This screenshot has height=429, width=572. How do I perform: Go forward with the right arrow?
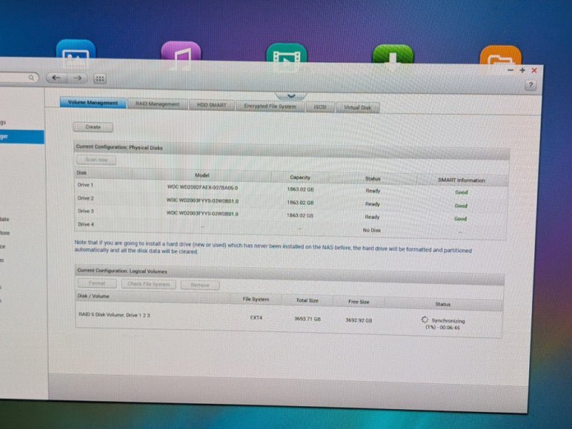[x=78, y=78]
